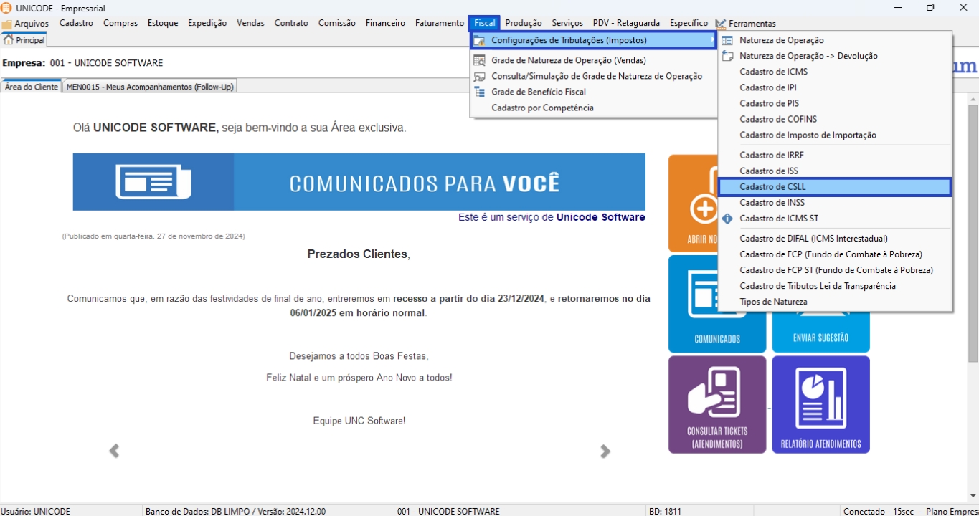
Task: Switch to MEN0015 Meus Acompanhamentos tab
Action: click(150, 87)
